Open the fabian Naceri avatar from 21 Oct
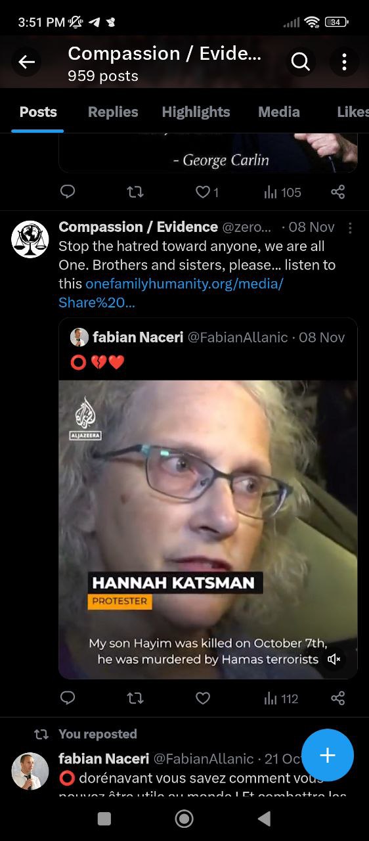Viewport: 369px width, 841px height. pyautogui.click(x=30, y=771)
